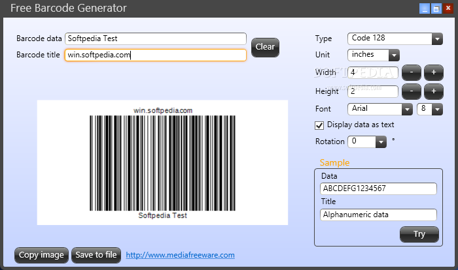Increase the Width with the plus button
Viewport: 458px width, 270px height.
(433, 72)
